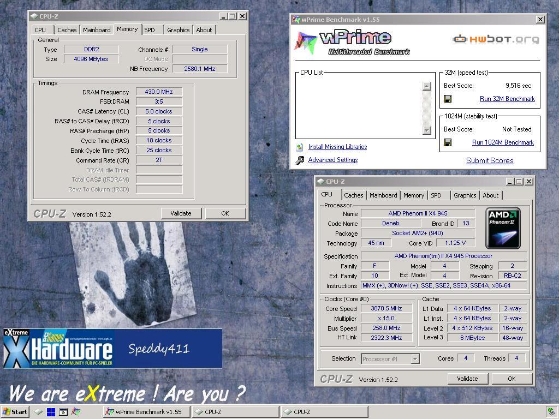
Task: Open About tab in lower CPU-Z window
Action: pos(491,195)
